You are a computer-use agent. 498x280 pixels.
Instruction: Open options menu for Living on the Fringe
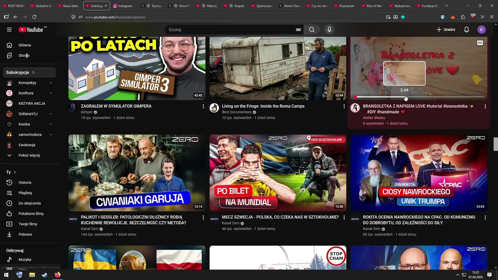click(344, 106)
